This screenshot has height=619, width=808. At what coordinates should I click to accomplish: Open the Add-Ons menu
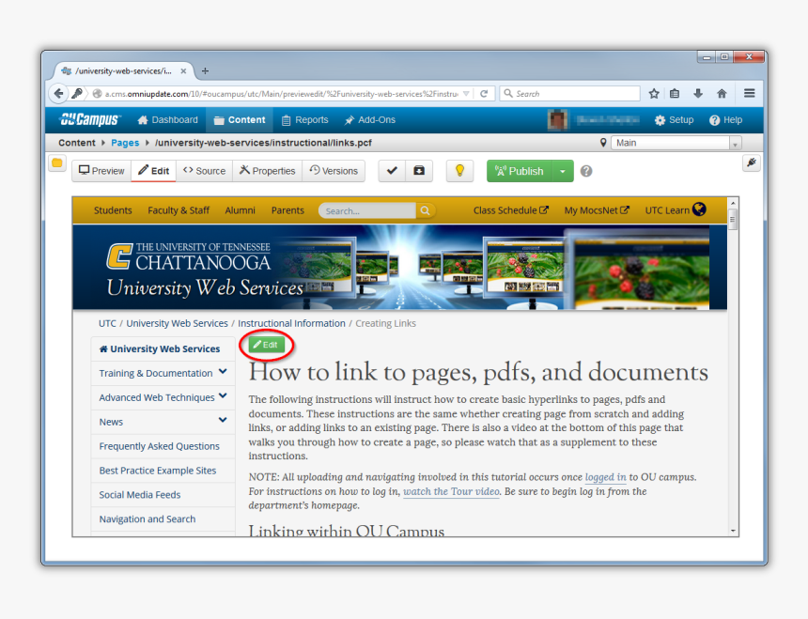370,120
